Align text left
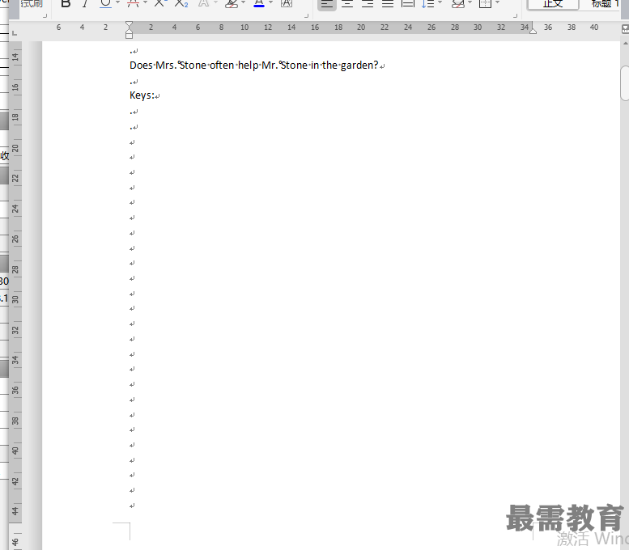 (327, 4)
